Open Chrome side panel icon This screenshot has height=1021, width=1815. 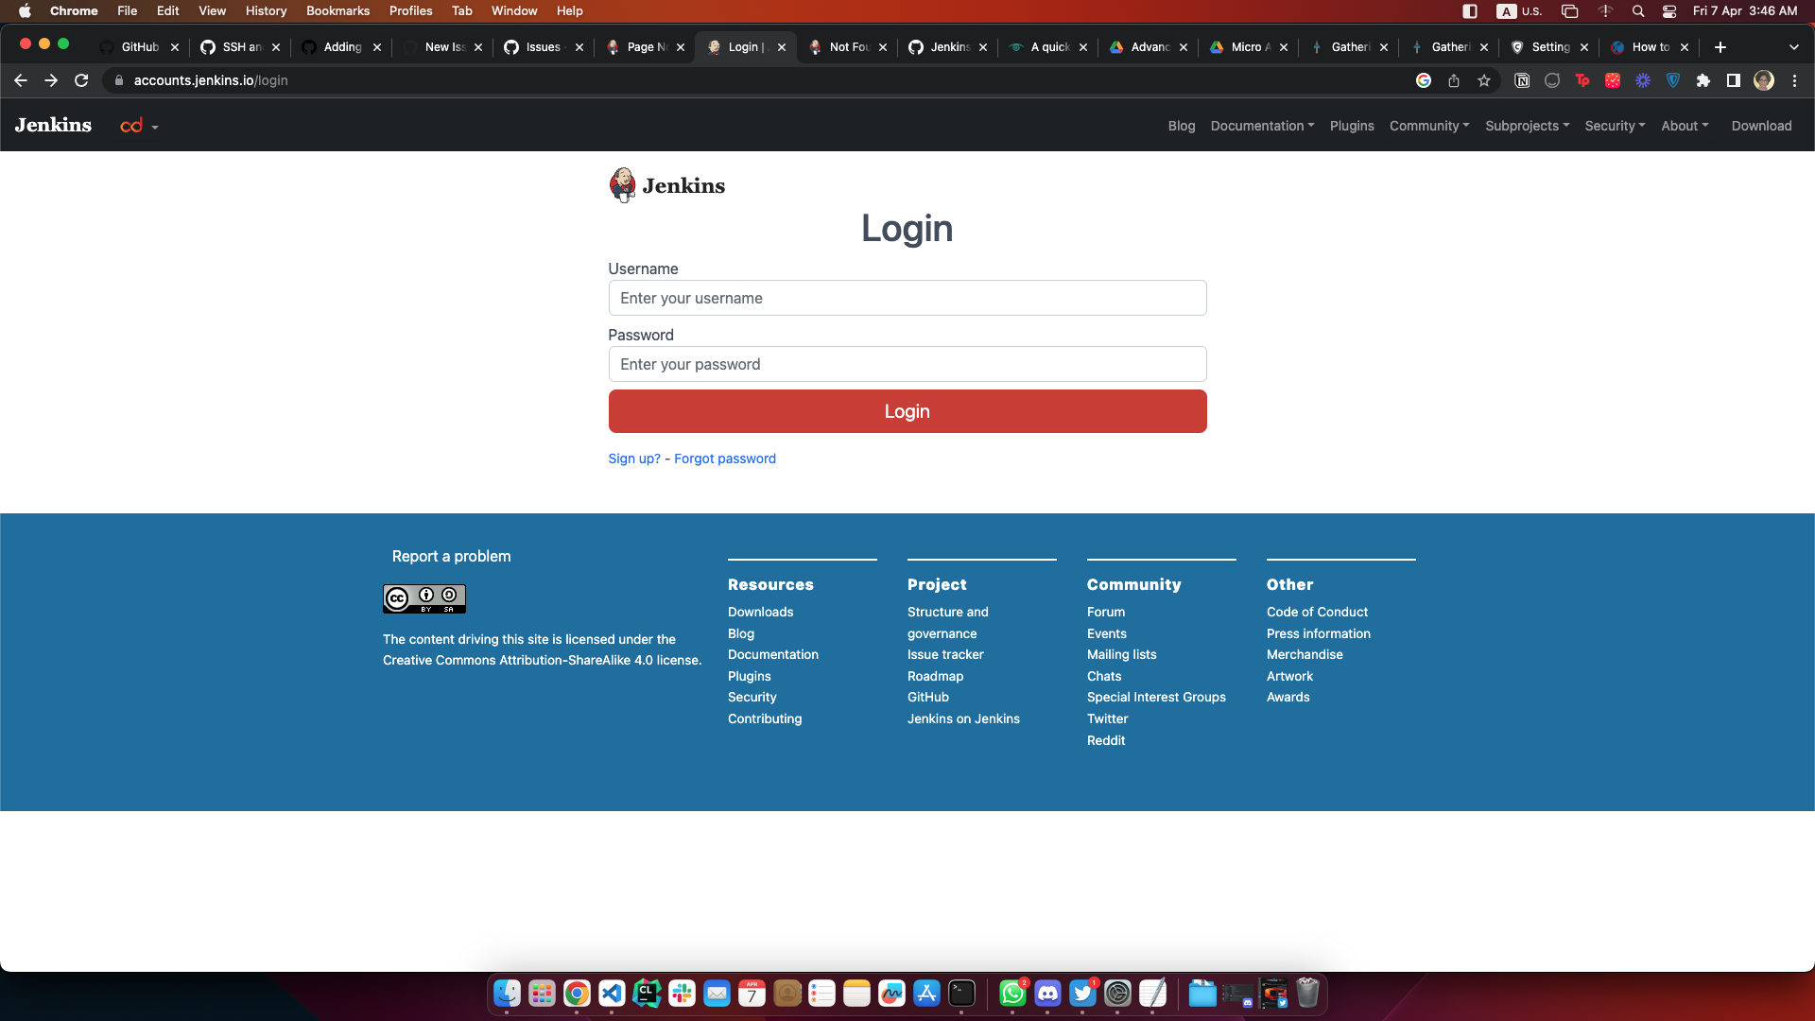1733,81
